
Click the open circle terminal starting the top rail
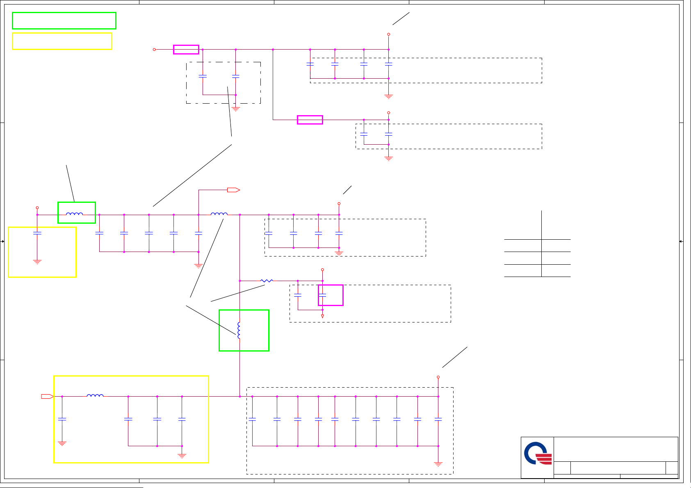tap(154, 50)
